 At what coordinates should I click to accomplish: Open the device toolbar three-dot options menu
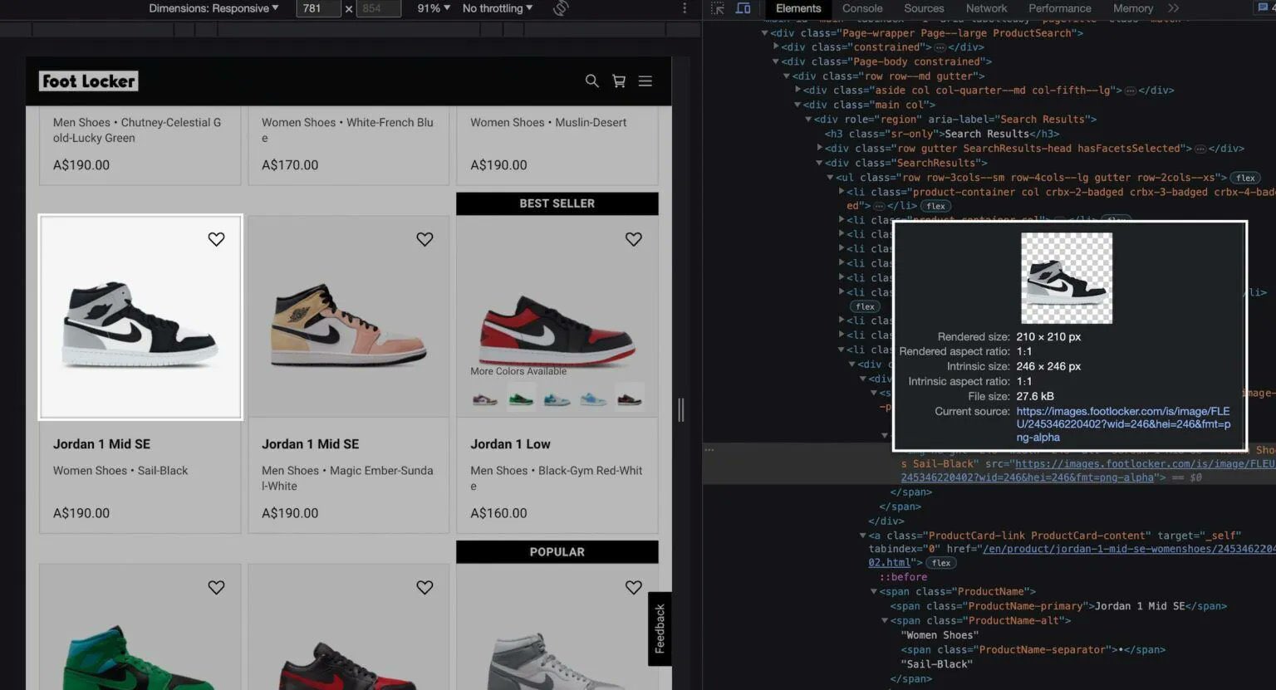(685, 8)
